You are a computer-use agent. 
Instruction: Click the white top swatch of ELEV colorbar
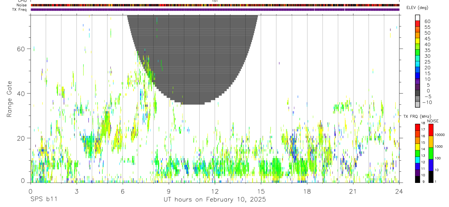coord(418,18)
